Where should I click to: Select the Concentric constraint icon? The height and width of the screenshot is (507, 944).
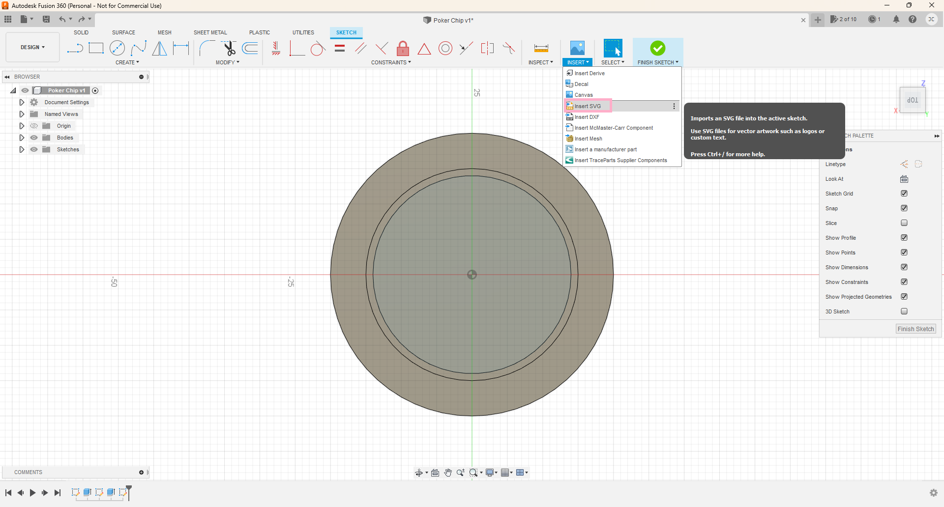tap(445, 48)
